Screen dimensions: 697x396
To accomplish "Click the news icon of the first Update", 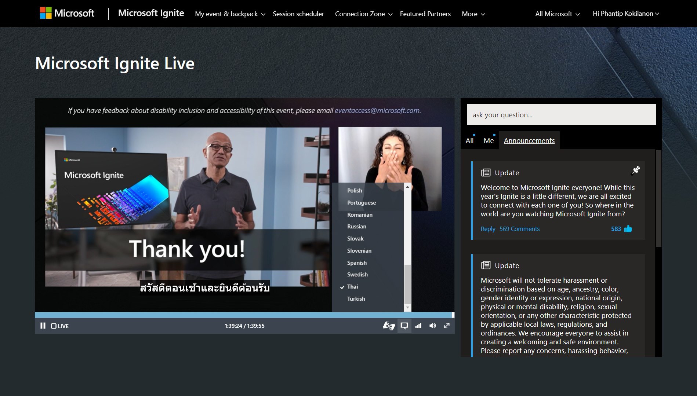I will (x=486, y=173).
